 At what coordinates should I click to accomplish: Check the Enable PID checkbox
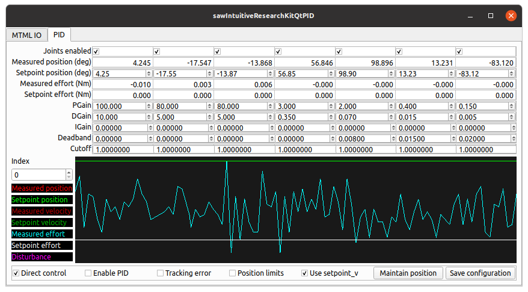coord(88,273)
